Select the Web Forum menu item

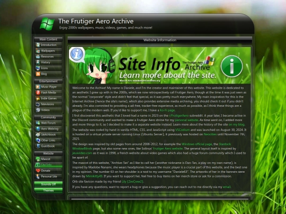(49, 123)
